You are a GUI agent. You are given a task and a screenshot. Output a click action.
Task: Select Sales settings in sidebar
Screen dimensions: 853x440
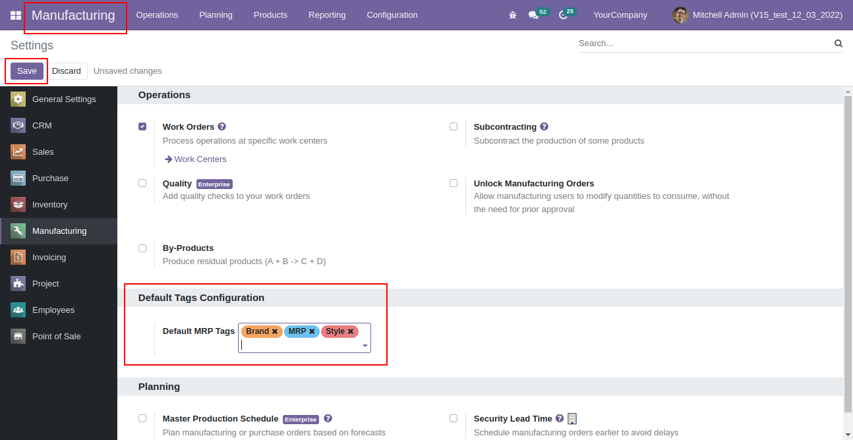[x=59, y=152]
